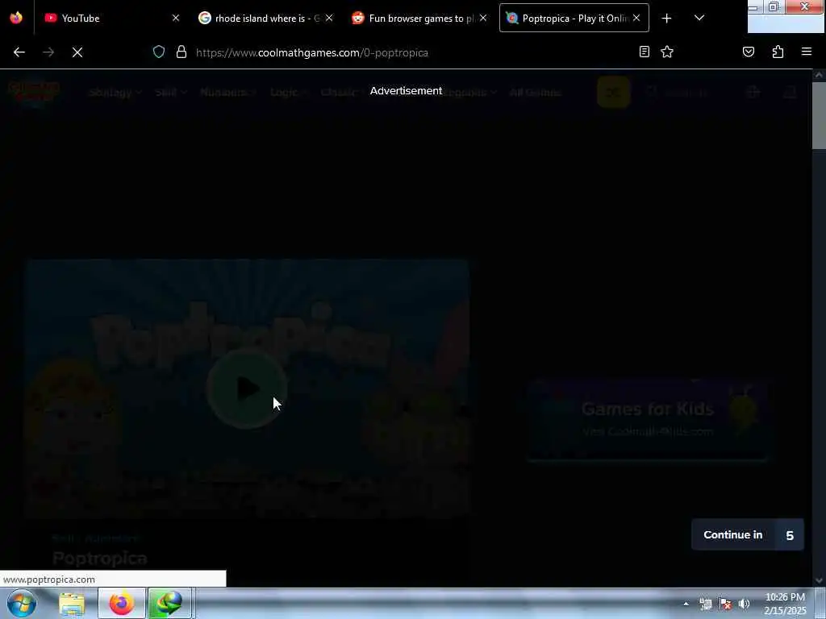This screenshot has height=619, width=826.
Task: Click the network tray icon
Action: tap(706, 604)
